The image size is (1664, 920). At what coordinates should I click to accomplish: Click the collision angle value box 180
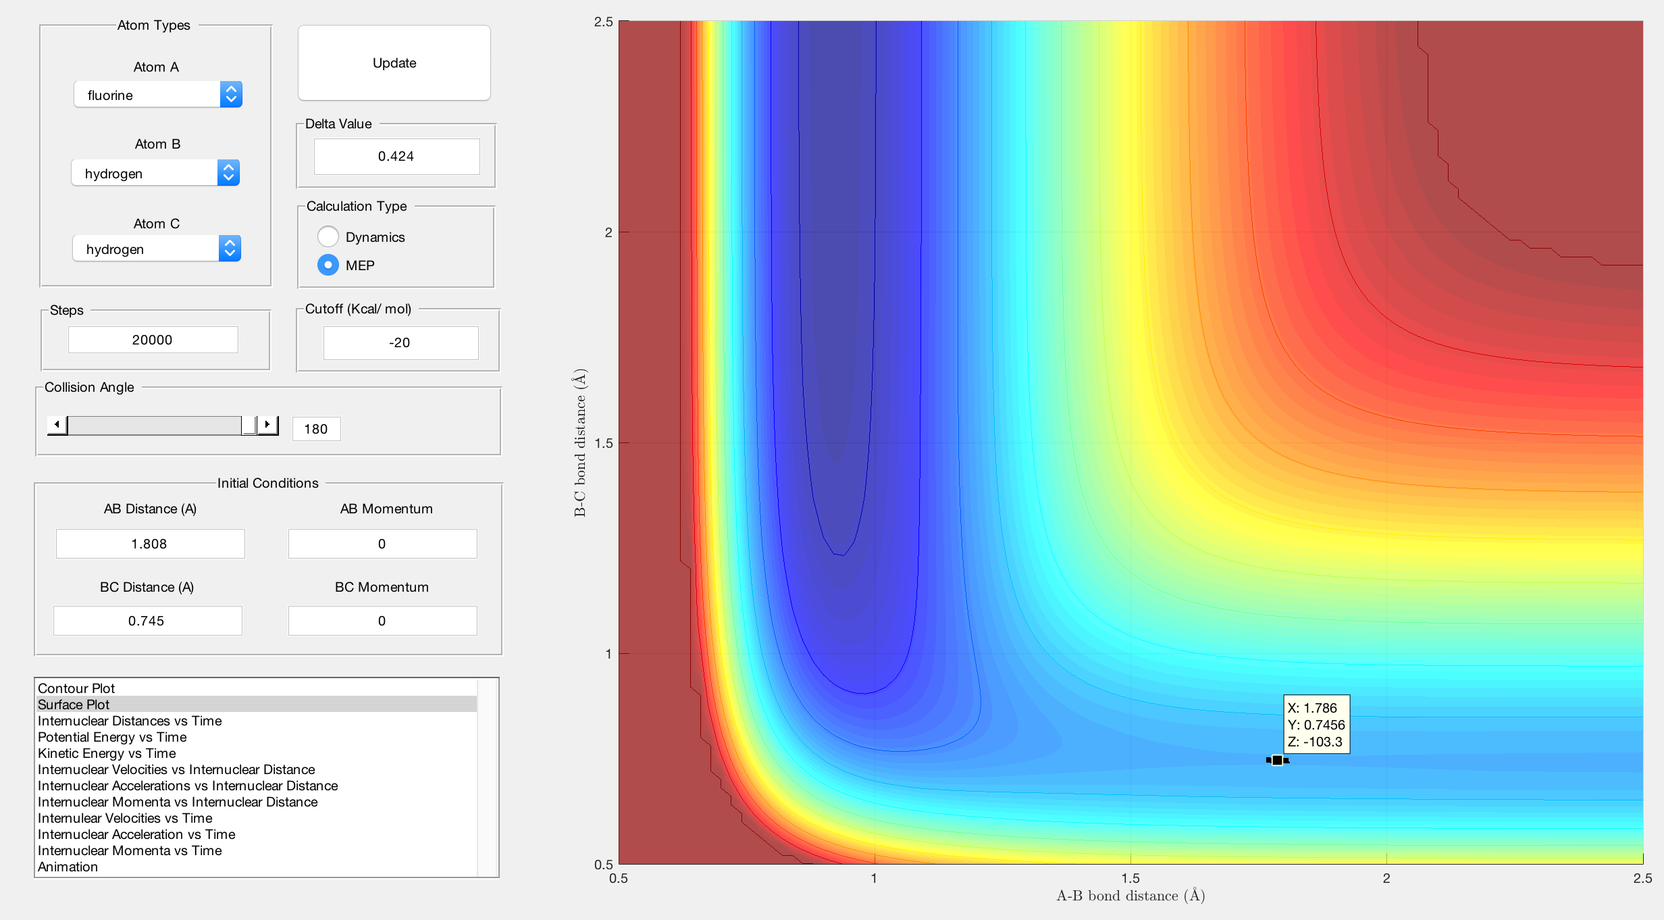(x=316, y=429)
